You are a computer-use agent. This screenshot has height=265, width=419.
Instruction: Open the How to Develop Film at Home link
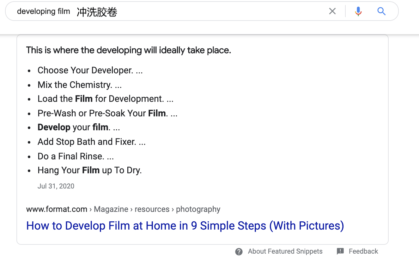[x=185, y=226]
